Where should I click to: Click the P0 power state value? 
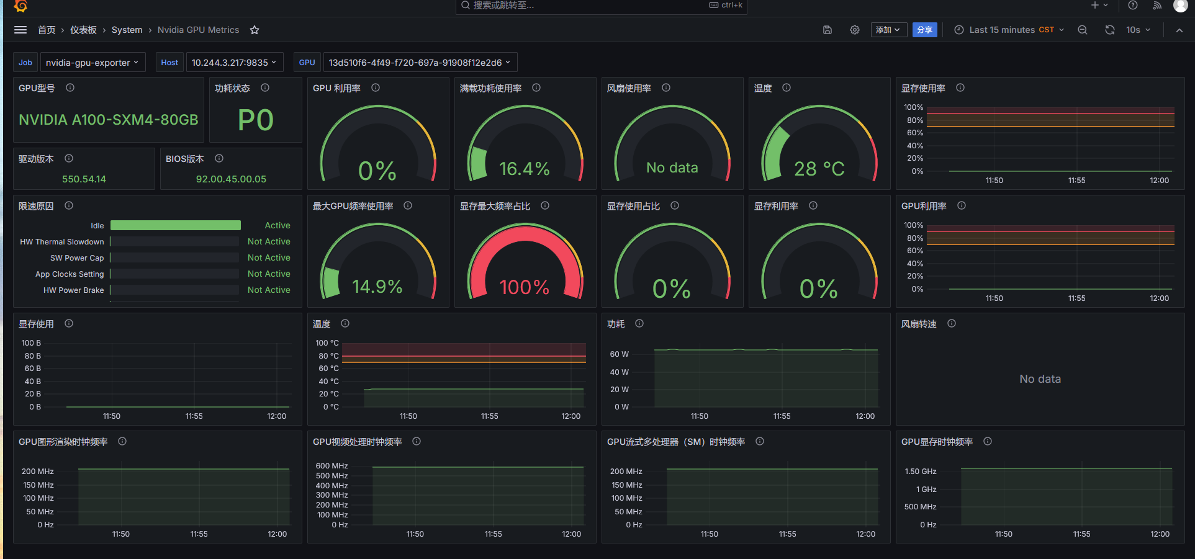256,120
